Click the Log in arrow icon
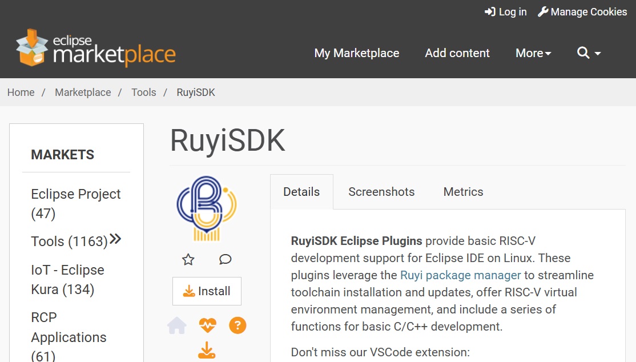This screenshot has height=362, width=636. click(x=489, y=11)
